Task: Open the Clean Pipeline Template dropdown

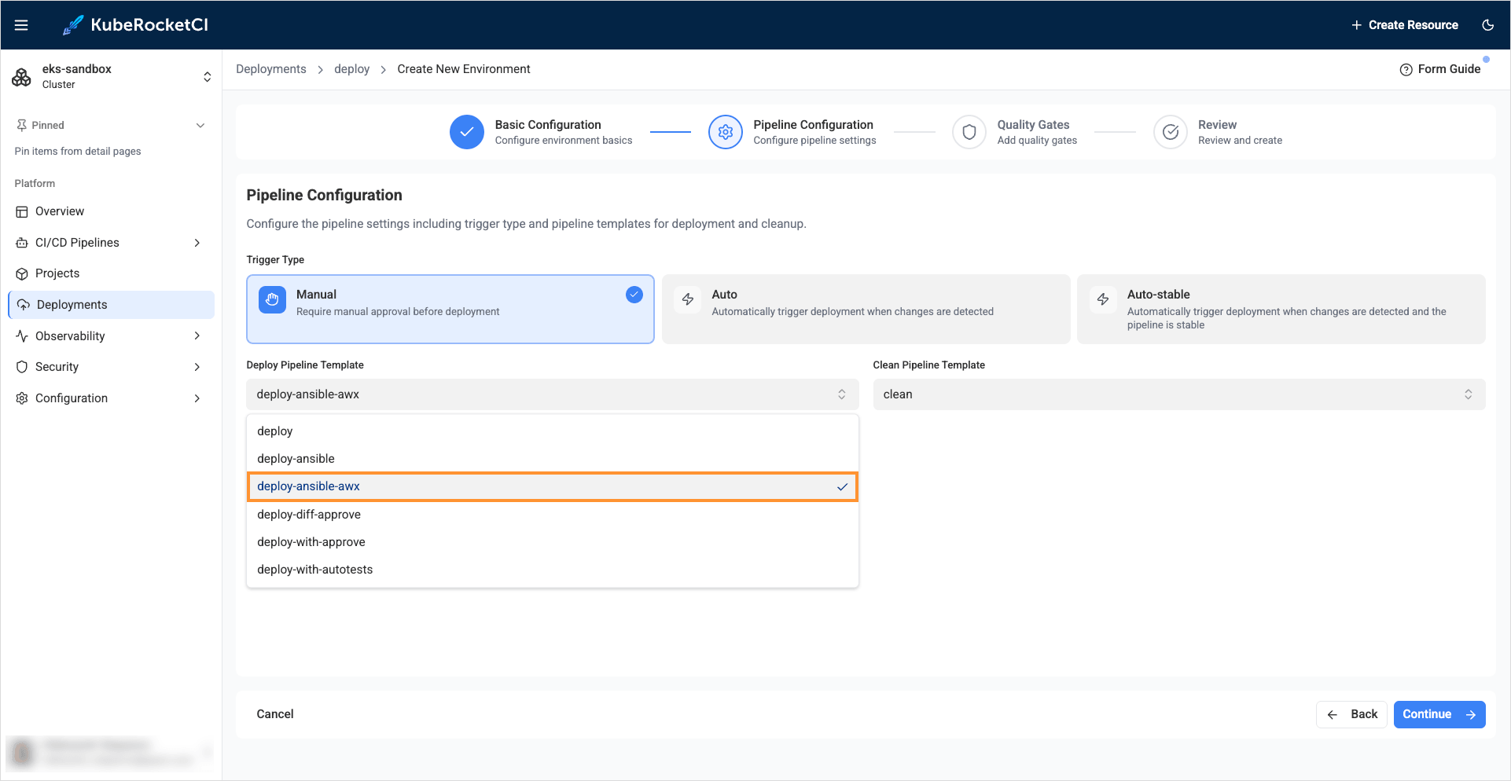Action: [1178, 394]
